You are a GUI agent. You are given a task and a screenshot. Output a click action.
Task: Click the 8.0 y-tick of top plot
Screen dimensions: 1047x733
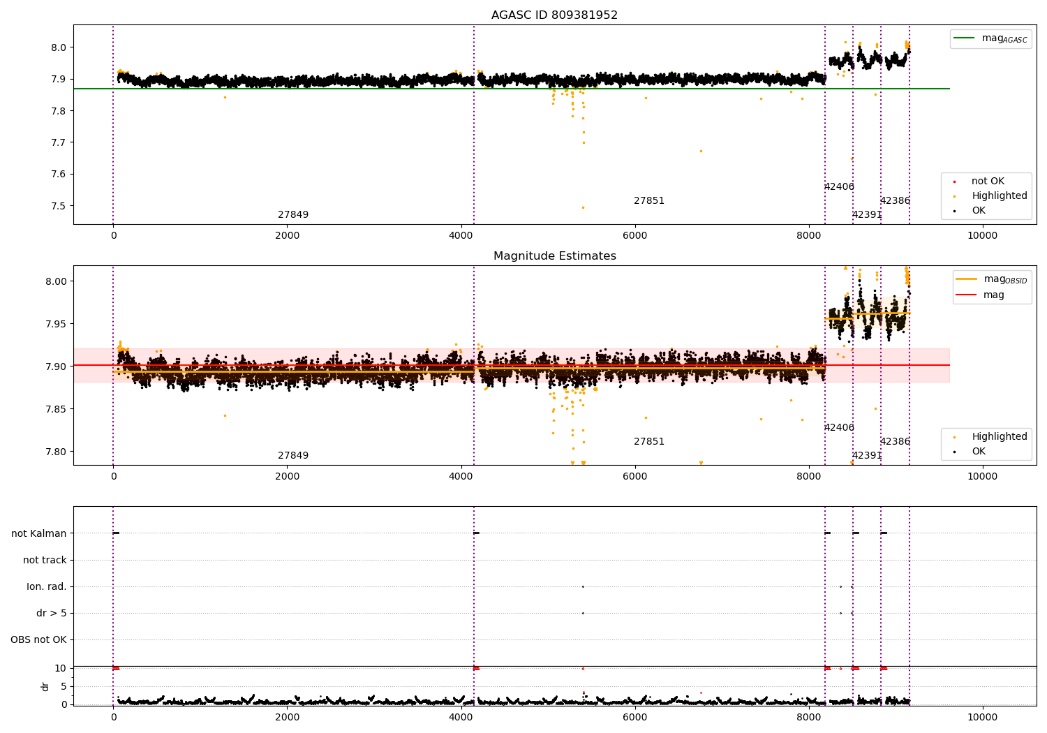pyautogui.click(x=58, y=47)
